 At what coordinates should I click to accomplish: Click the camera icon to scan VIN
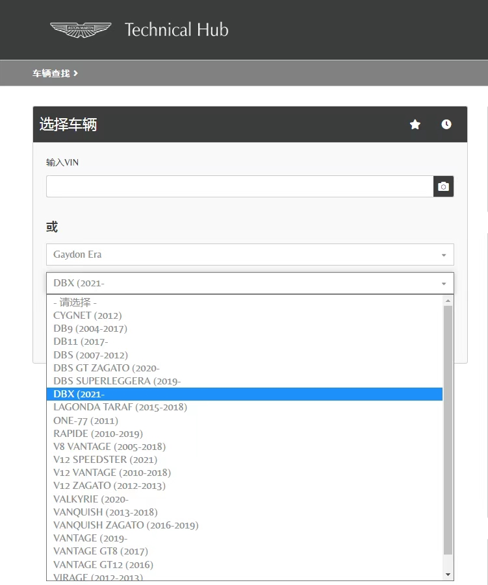coord(443,186)
